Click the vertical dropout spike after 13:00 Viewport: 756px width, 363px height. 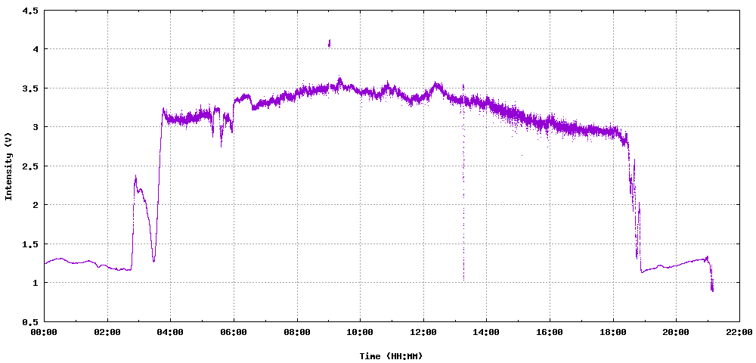(x=464, y=182)
